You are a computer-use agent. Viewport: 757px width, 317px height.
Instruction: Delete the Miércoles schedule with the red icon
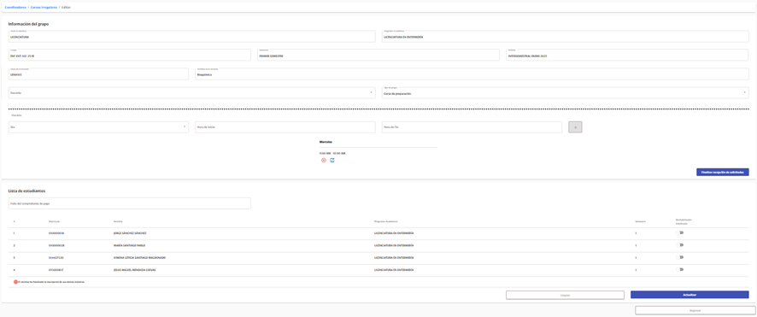pos(324,160)
